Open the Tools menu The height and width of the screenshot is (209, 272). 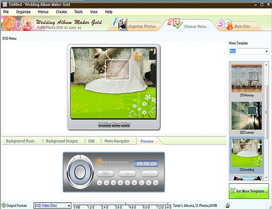[78, 12]
